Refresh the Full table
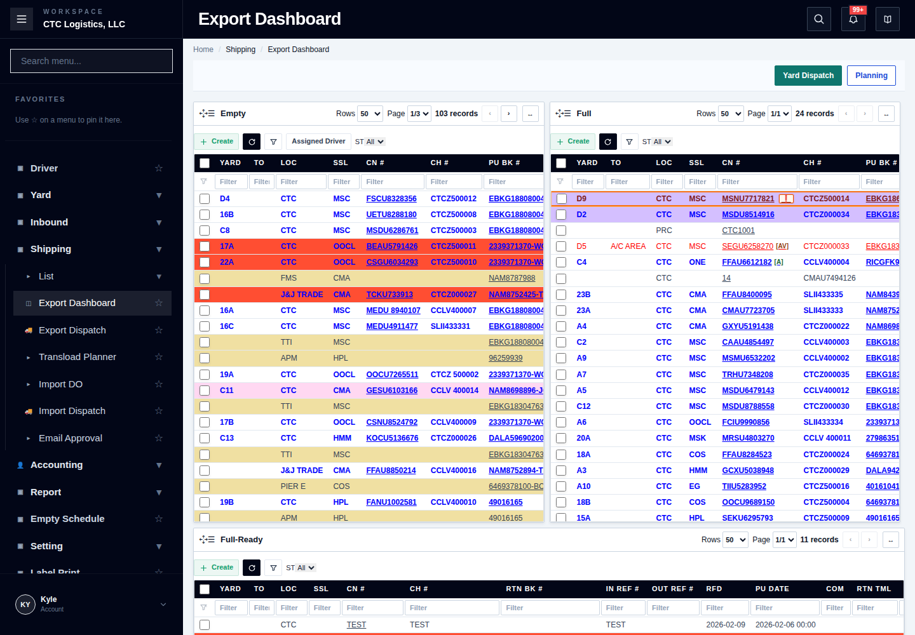This screenshot has width=915, height=635. click(x=607, y=142)
